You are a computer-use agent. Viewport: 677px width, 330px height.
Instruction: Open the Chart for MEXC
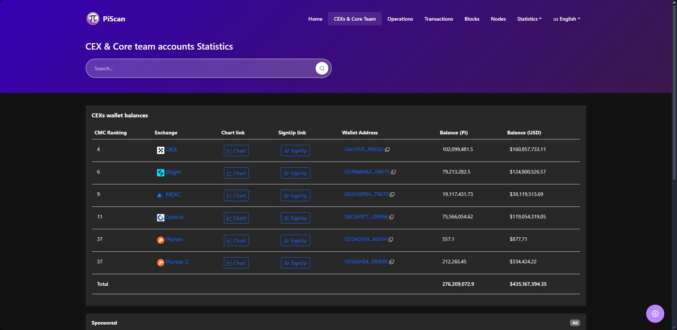click(236, 196)
